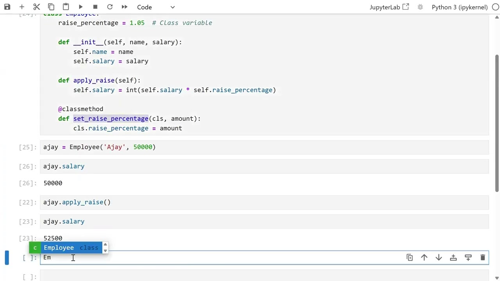The image size is (500, 281).
Task: Click the [22] execution prompt
Action: 27,202
